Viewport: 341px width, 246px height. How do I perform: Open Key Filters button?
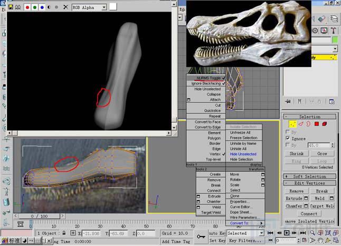(245, 241)
